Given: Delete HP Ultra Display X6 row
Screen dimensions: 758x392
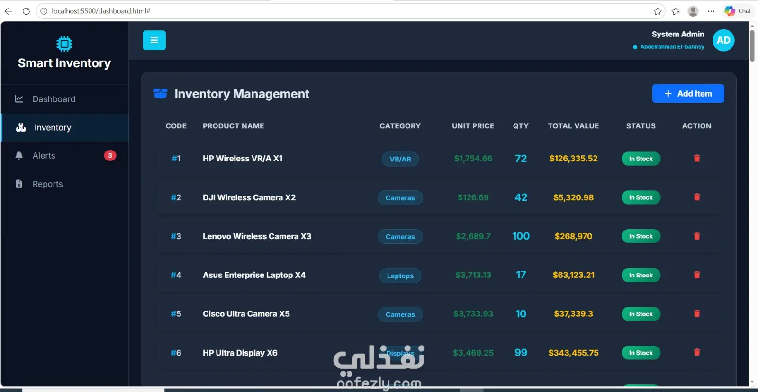Looking at the screenshot, I should click(697, 352).
